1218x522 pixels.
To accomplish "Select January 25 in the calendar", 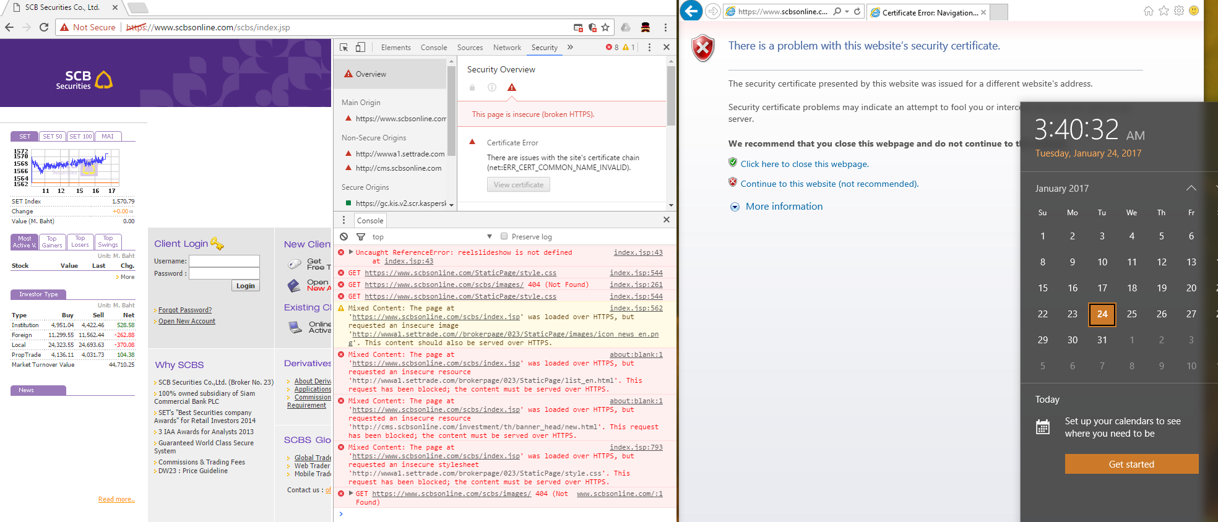I will pyautogui.click(x=1131, y=314).
